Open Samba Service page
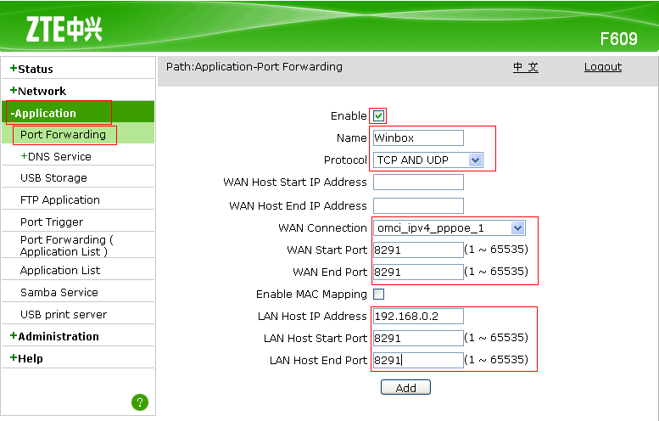 coord(59,292)
